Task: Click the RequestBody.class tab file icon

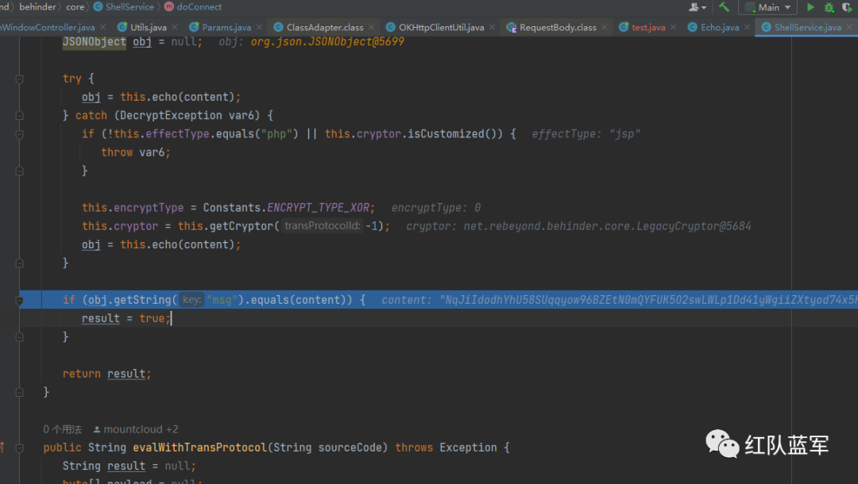Action: 511,27
